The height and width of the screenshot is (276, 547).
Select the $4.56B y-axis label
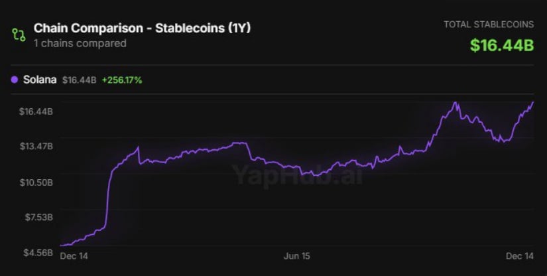click(36, 252)
